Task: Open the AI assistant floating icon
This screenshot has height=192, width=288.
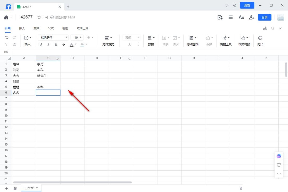Action: tap(279, 156)
